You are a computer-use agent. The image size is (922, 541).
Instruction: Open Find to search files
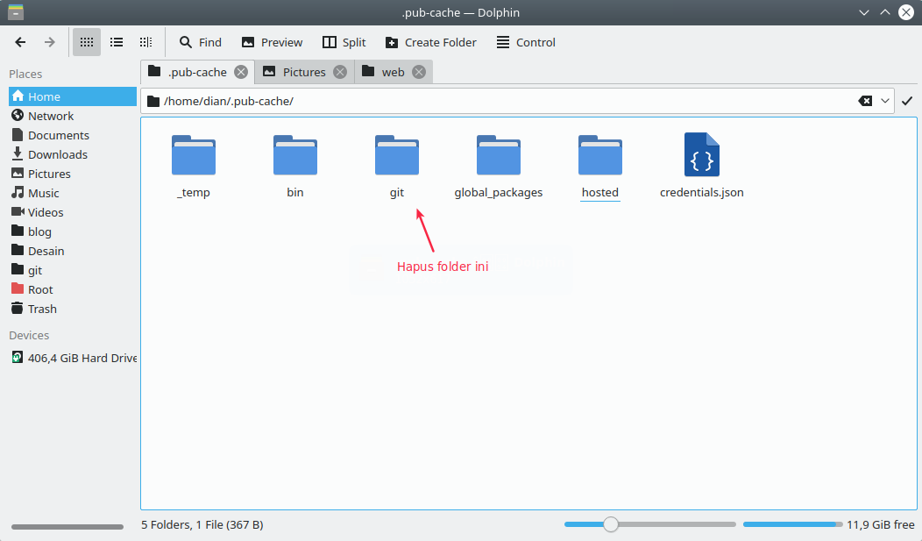199,41
